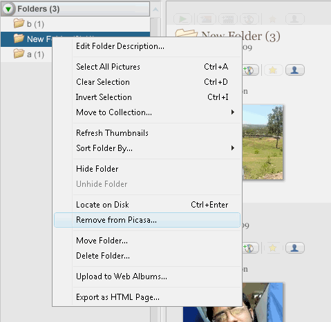Click the faded people icon in header
The height and width of the screenshot is (322, 331).
point(295,19)
